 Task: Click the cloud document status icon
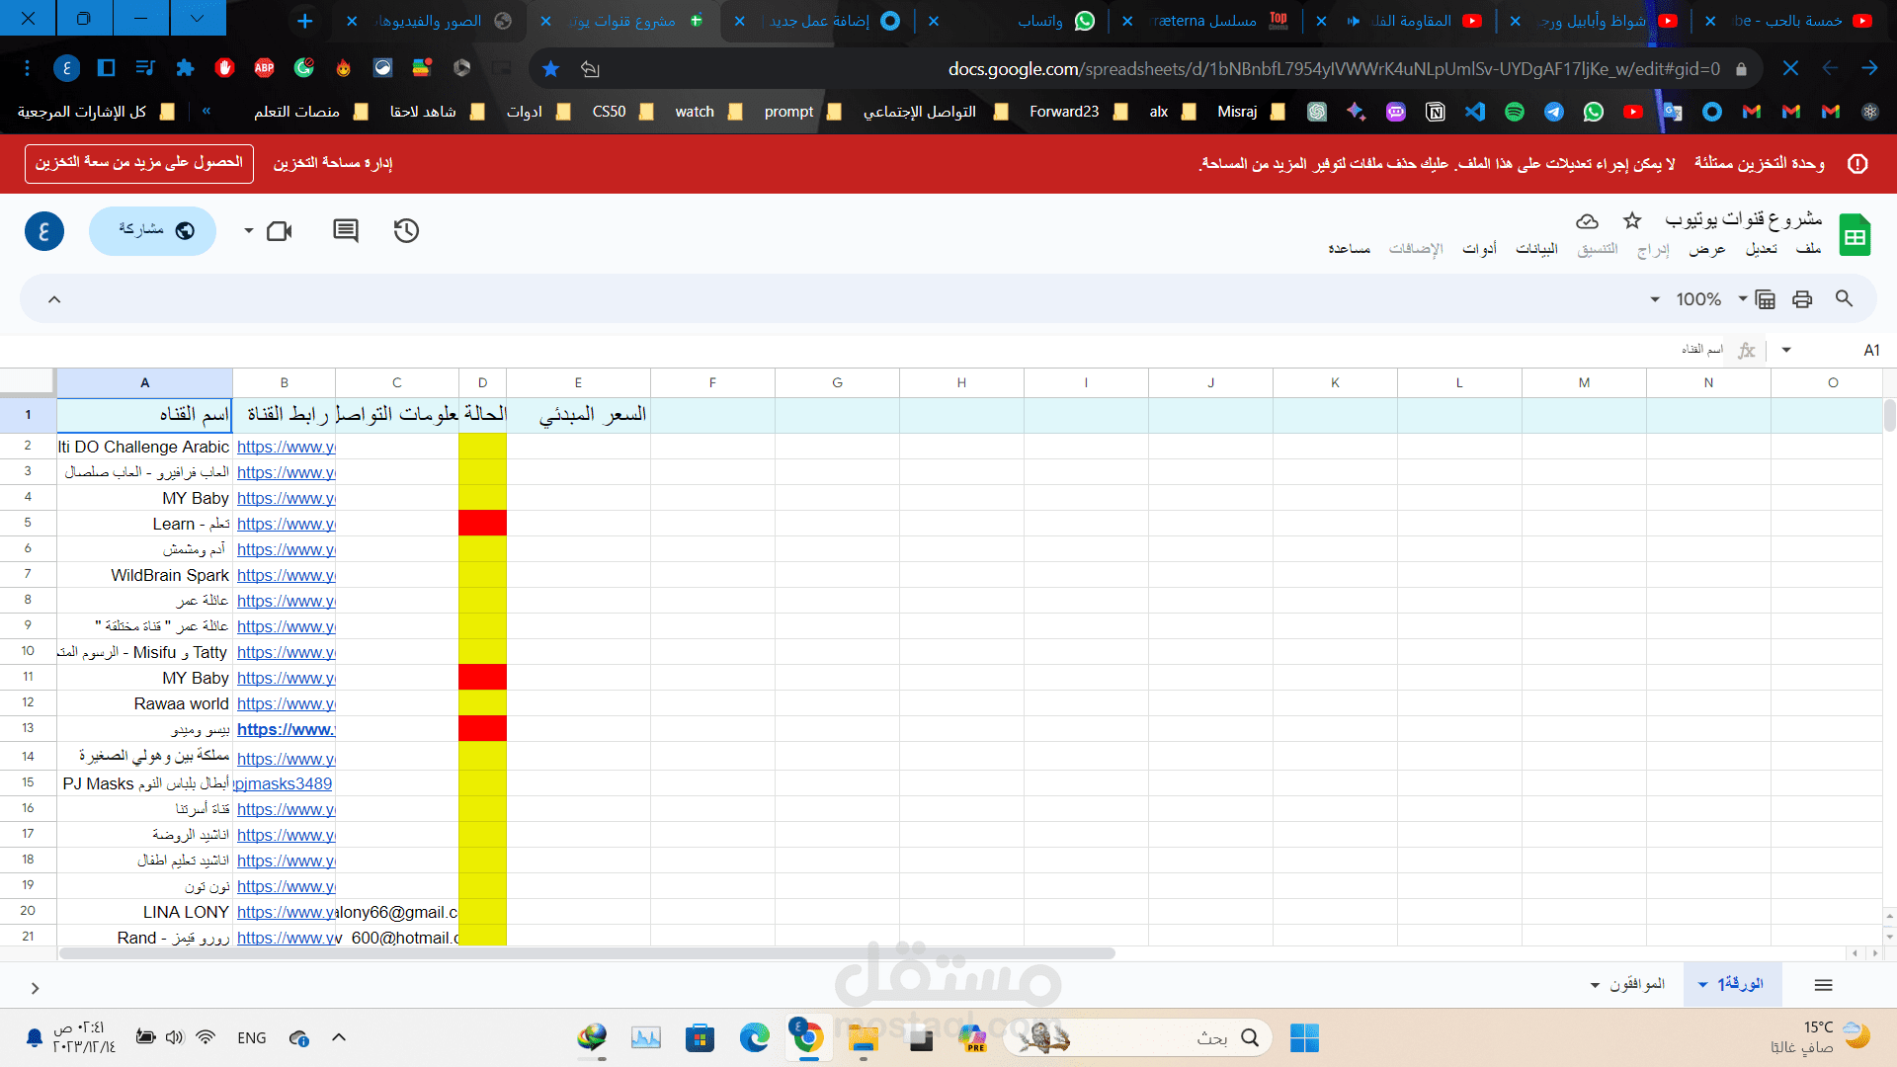(x=1587, y=220)
